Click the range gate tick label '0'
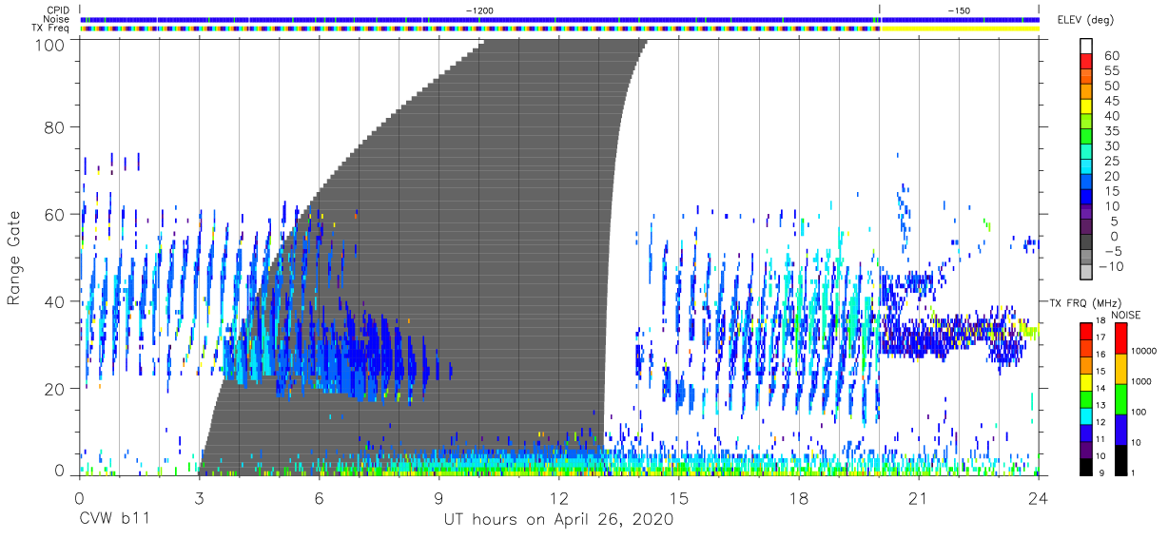Screen dimensions: 1168x539 pyautogui.click(x=59, y=471)
